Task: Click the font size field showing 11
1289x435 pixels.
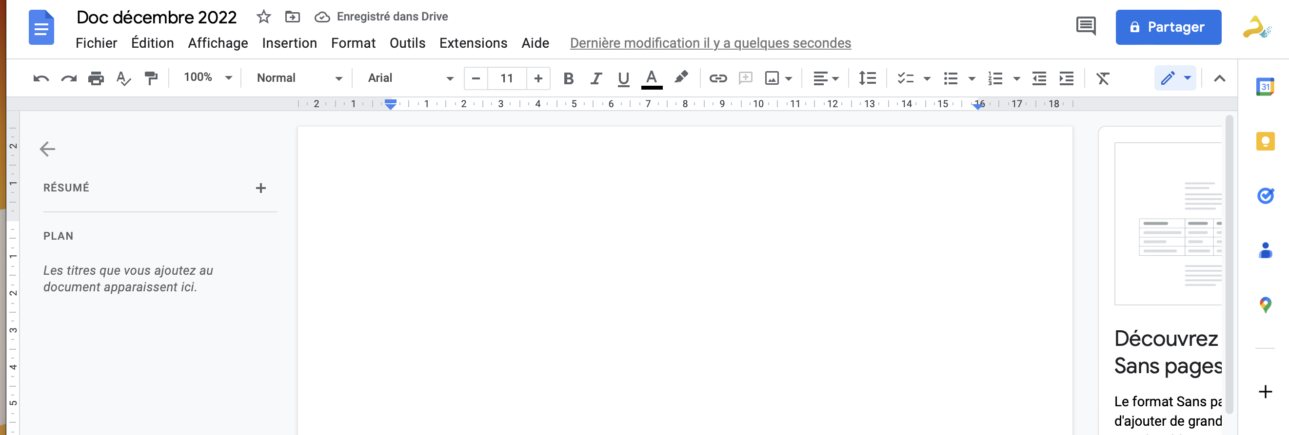Action: pos(506,78)
